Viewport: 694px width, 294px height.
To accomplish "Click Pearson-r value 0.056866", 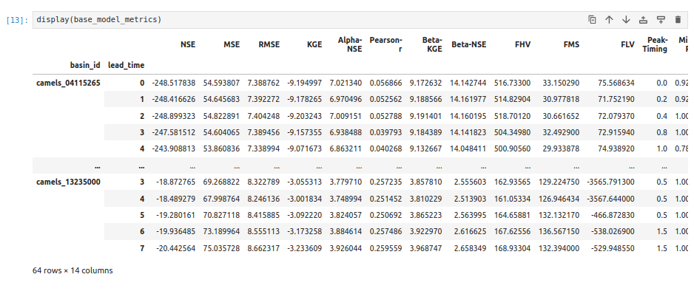I will click(386, 83).
